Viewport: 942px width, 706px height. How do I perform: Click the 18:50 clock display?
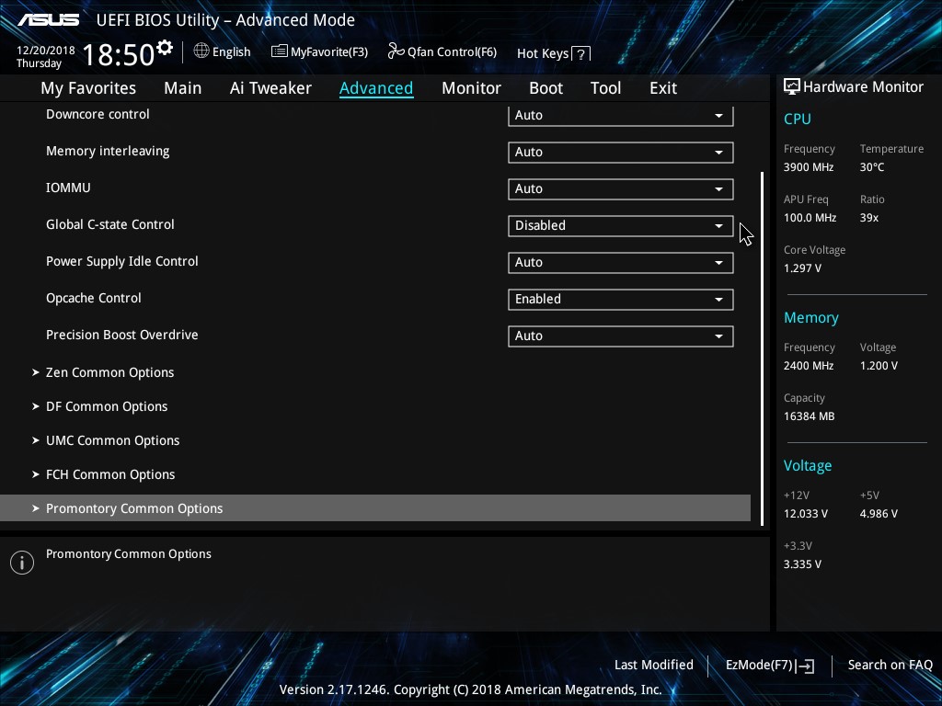[119, 54]
